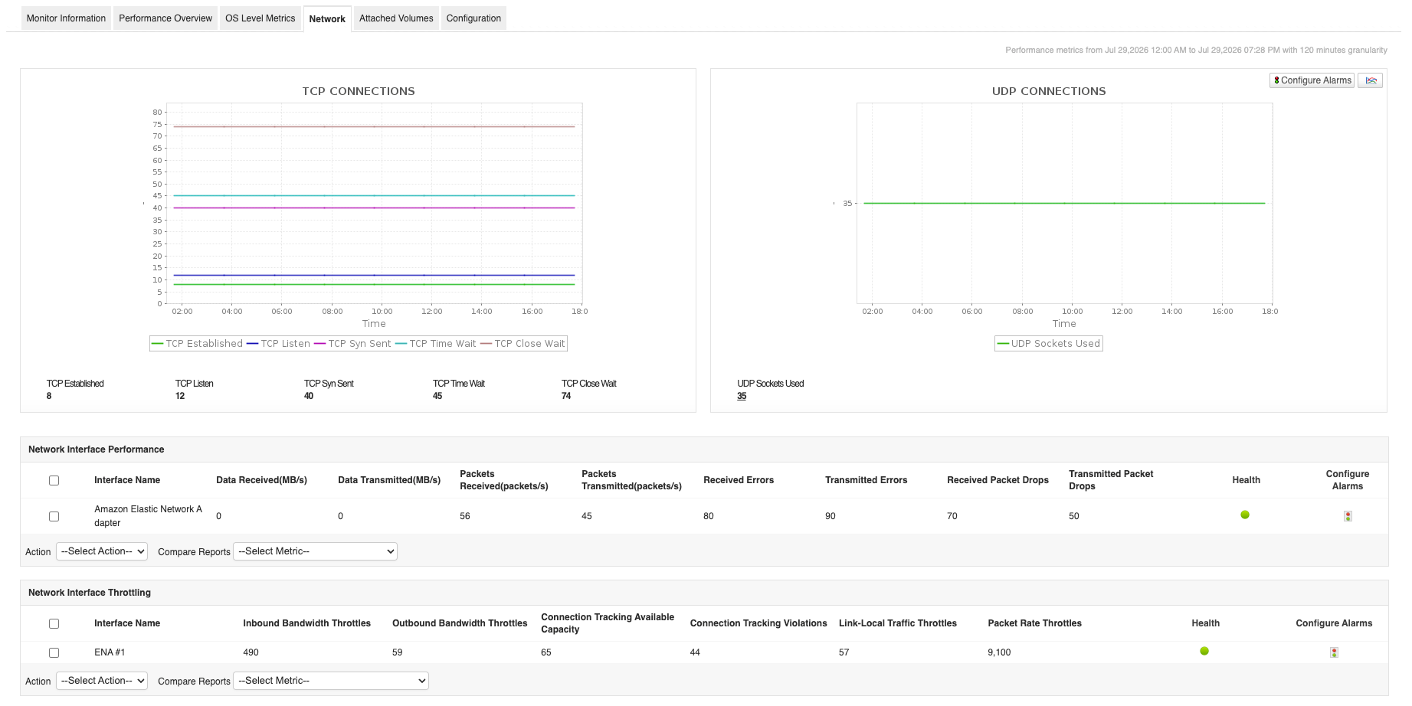Click the UDP Sockets Used value 35 link
1412x706 pixels.
tap(742, 396)
